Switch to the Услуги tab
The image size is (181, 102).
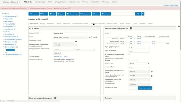[x=122, y=24]
